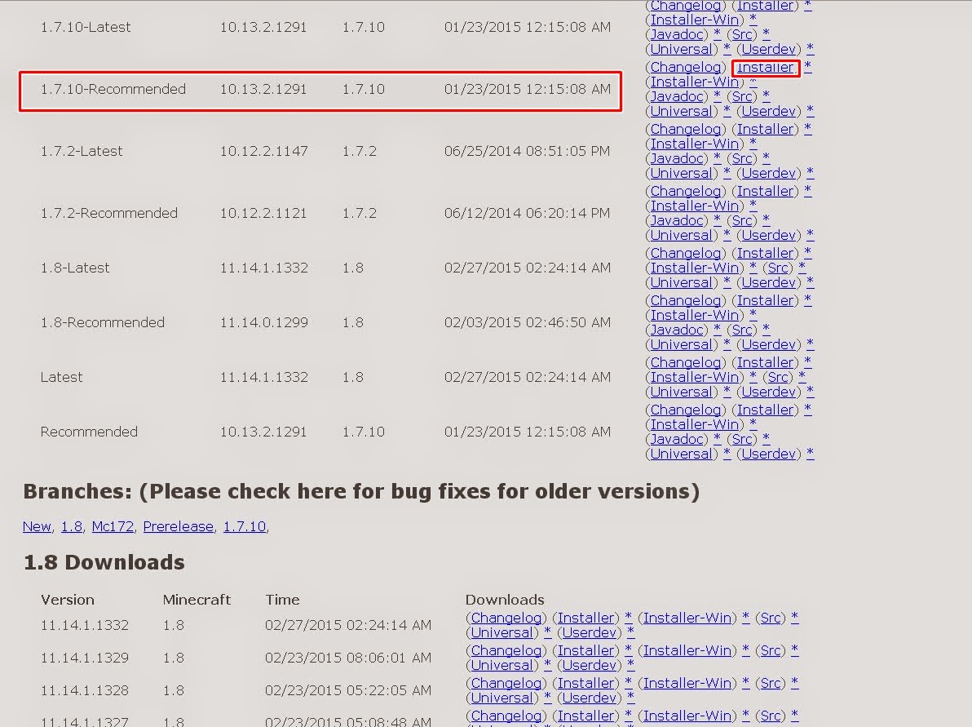
Task: Click the 1.8 Downloads heading
Action: click(x=104, y=563)
